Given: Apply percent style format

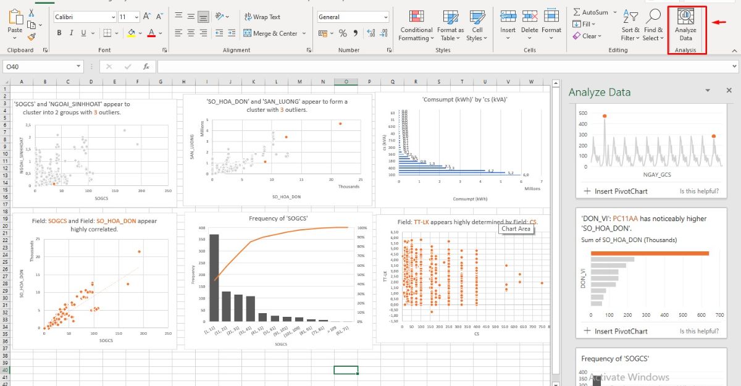Looking at the screenshot, I should point(343,33).
